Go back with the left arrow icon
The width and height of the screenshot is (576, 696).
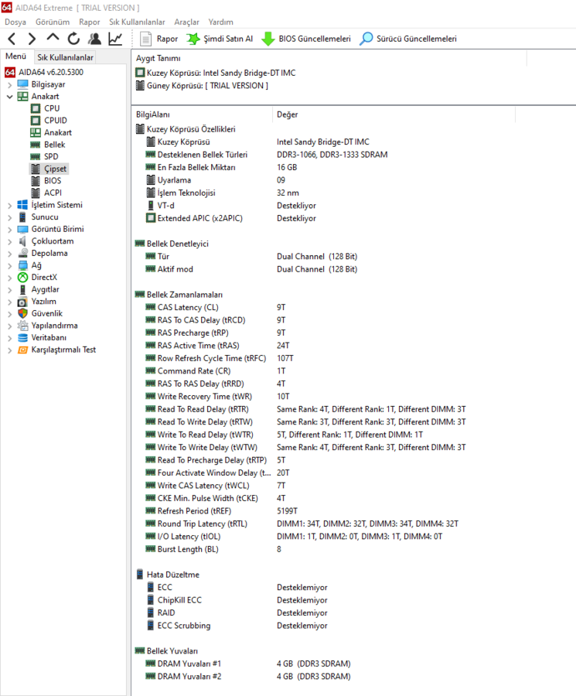[x=12, y=39]
